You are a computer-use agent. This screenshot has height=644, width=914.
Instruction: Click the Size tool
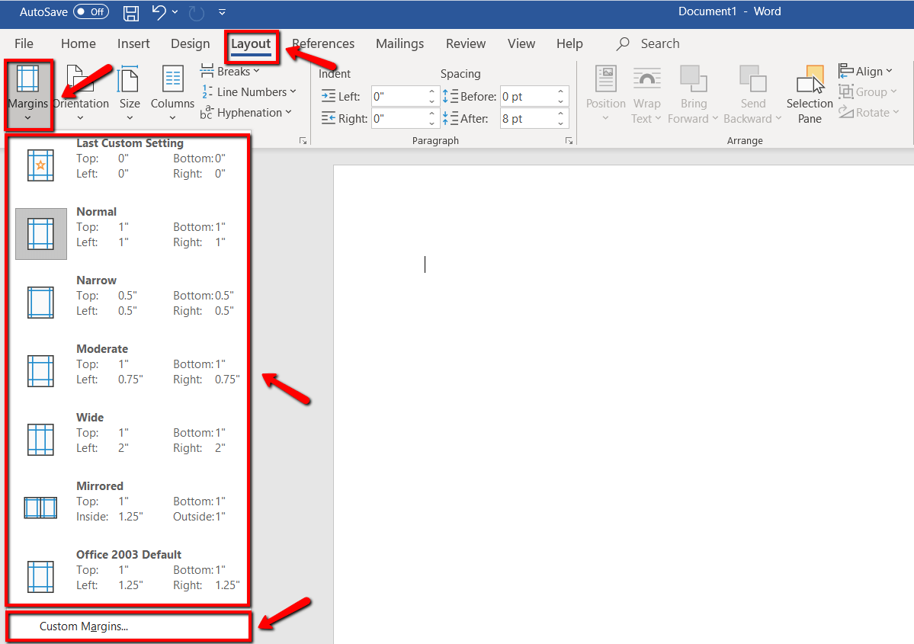click(129, 92)
